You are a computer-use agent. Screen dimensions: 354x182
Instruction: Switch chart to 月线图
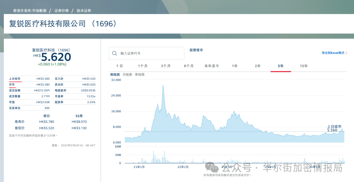127,75
